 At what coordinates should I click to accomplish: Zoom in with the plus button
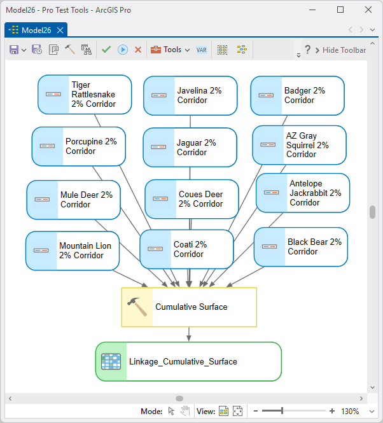(332, 411)
